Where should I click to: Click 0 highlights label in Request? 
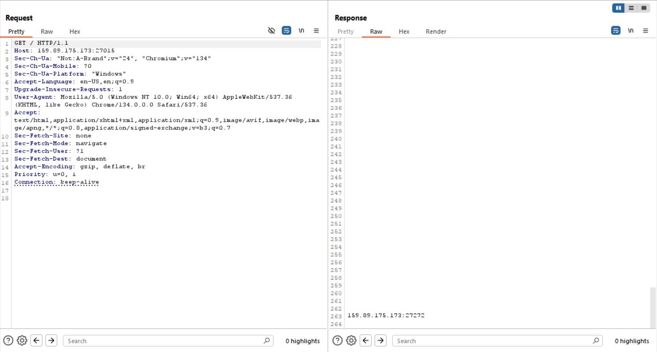click(x=303, y=341)
